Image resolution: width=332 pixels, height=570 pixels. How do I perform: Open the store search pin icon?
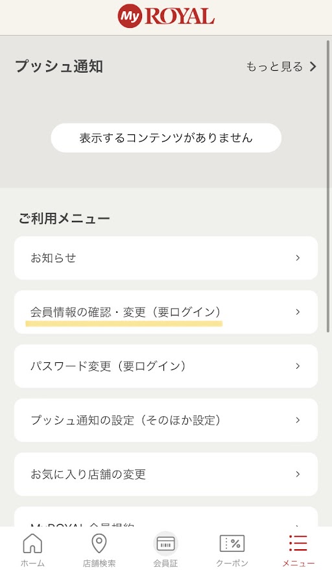pos(99,543)
